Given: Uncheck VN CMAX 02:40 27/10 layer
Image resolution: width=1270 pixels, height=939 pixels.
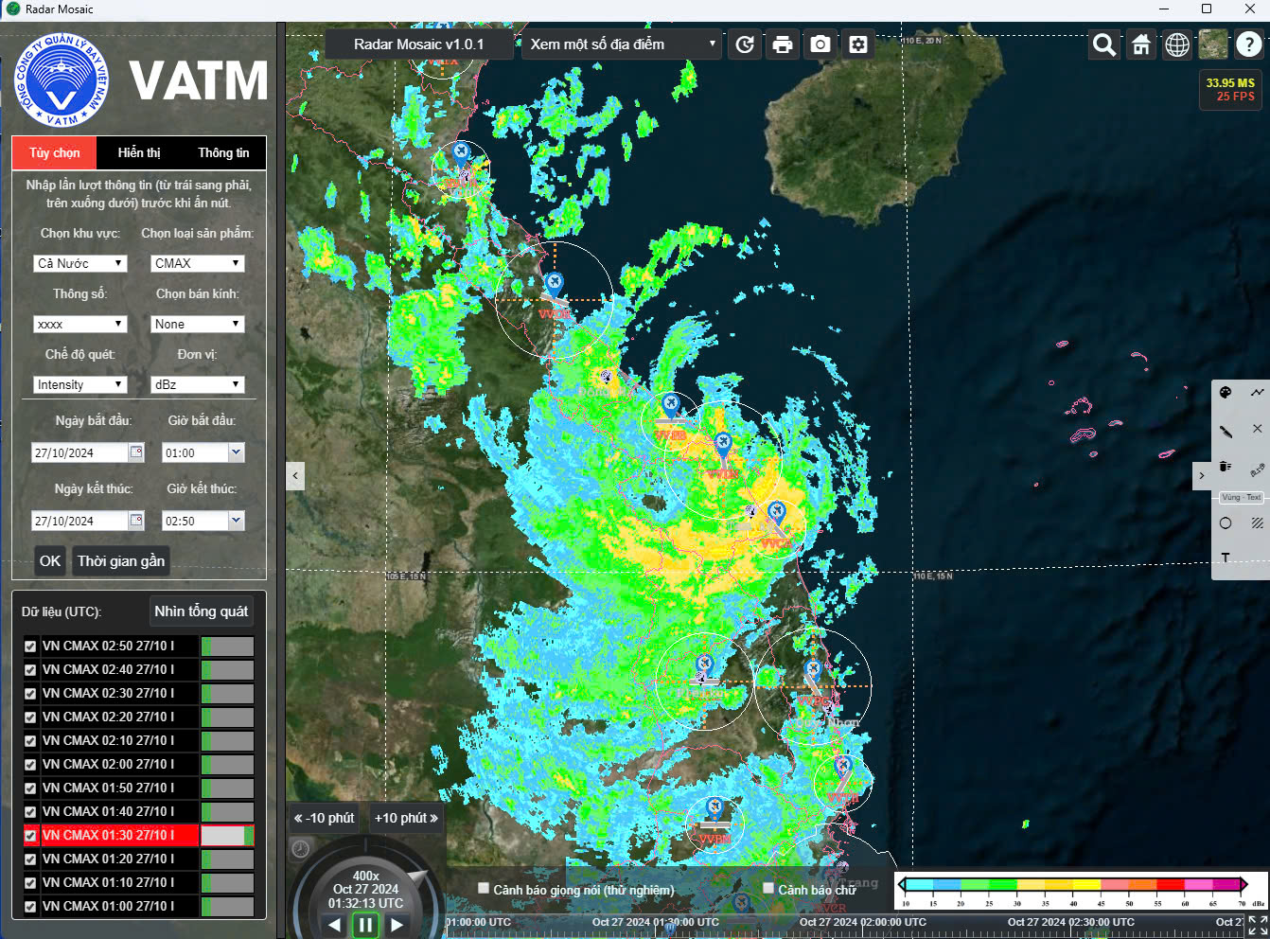Looking at the screenshot, I should (30, 670).
